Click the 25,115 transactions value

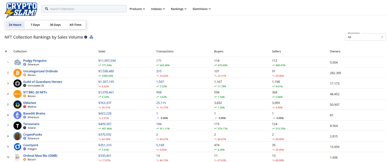coord(161,103)
